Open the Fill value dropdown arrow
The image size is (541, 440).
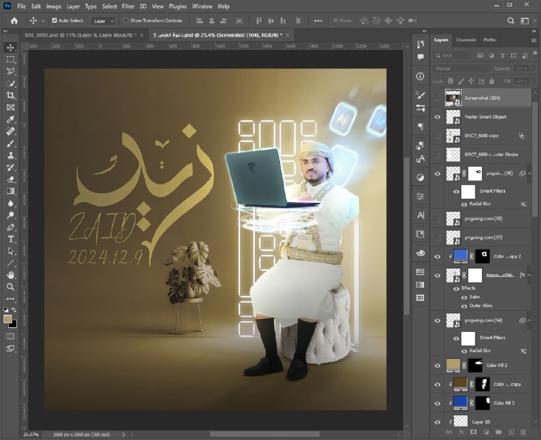pos(534,81)
